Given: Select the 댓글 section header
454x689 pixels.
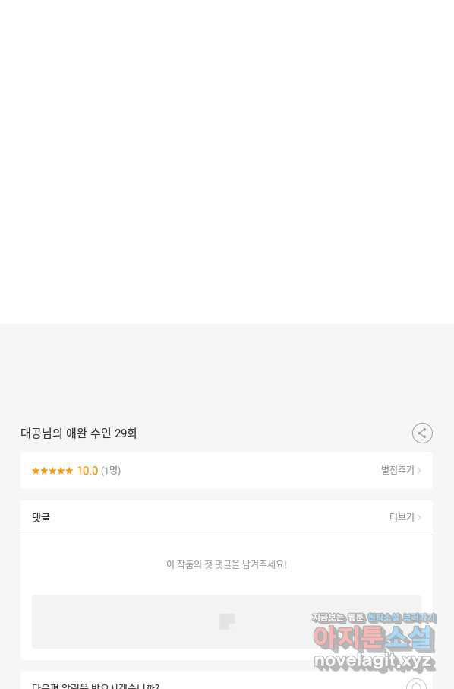Looking at the screenshot, I should [41, 518].
